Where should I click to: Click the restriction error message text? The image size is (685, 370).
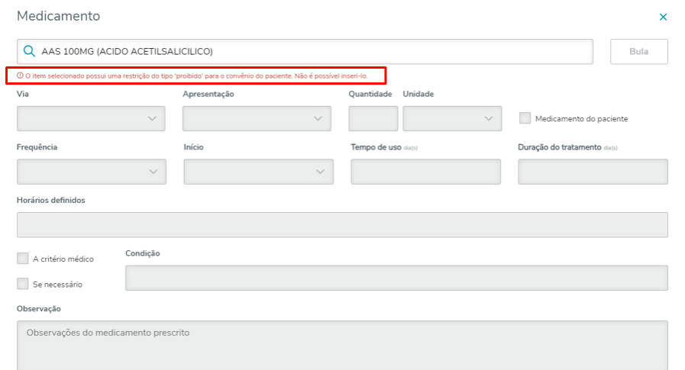(x=196, y=76)
